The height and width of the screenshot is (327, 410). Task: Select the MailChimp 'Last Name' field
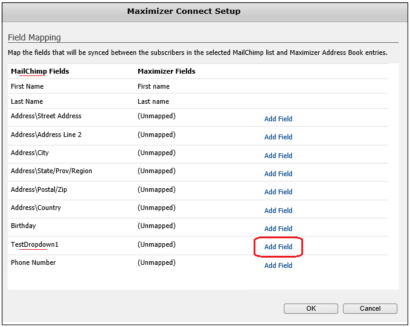[27, 101]
